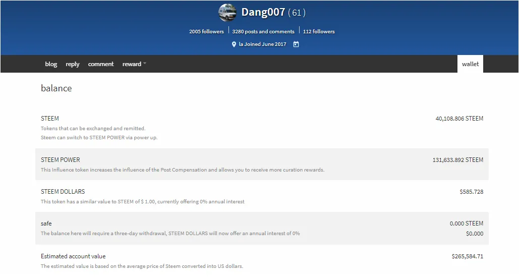This screenshot has width=519, height=277.
Task: Click 'Steem can switch to STEEM POWER' text
Action: [99, 138]
